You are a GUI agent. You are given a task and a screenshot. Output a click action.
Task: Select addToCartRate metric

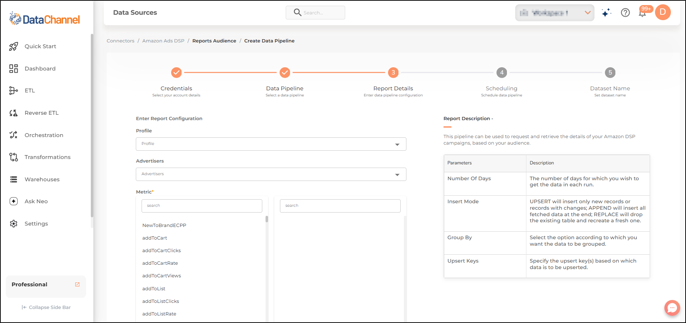pyautogui.click(x=160, y=263)
